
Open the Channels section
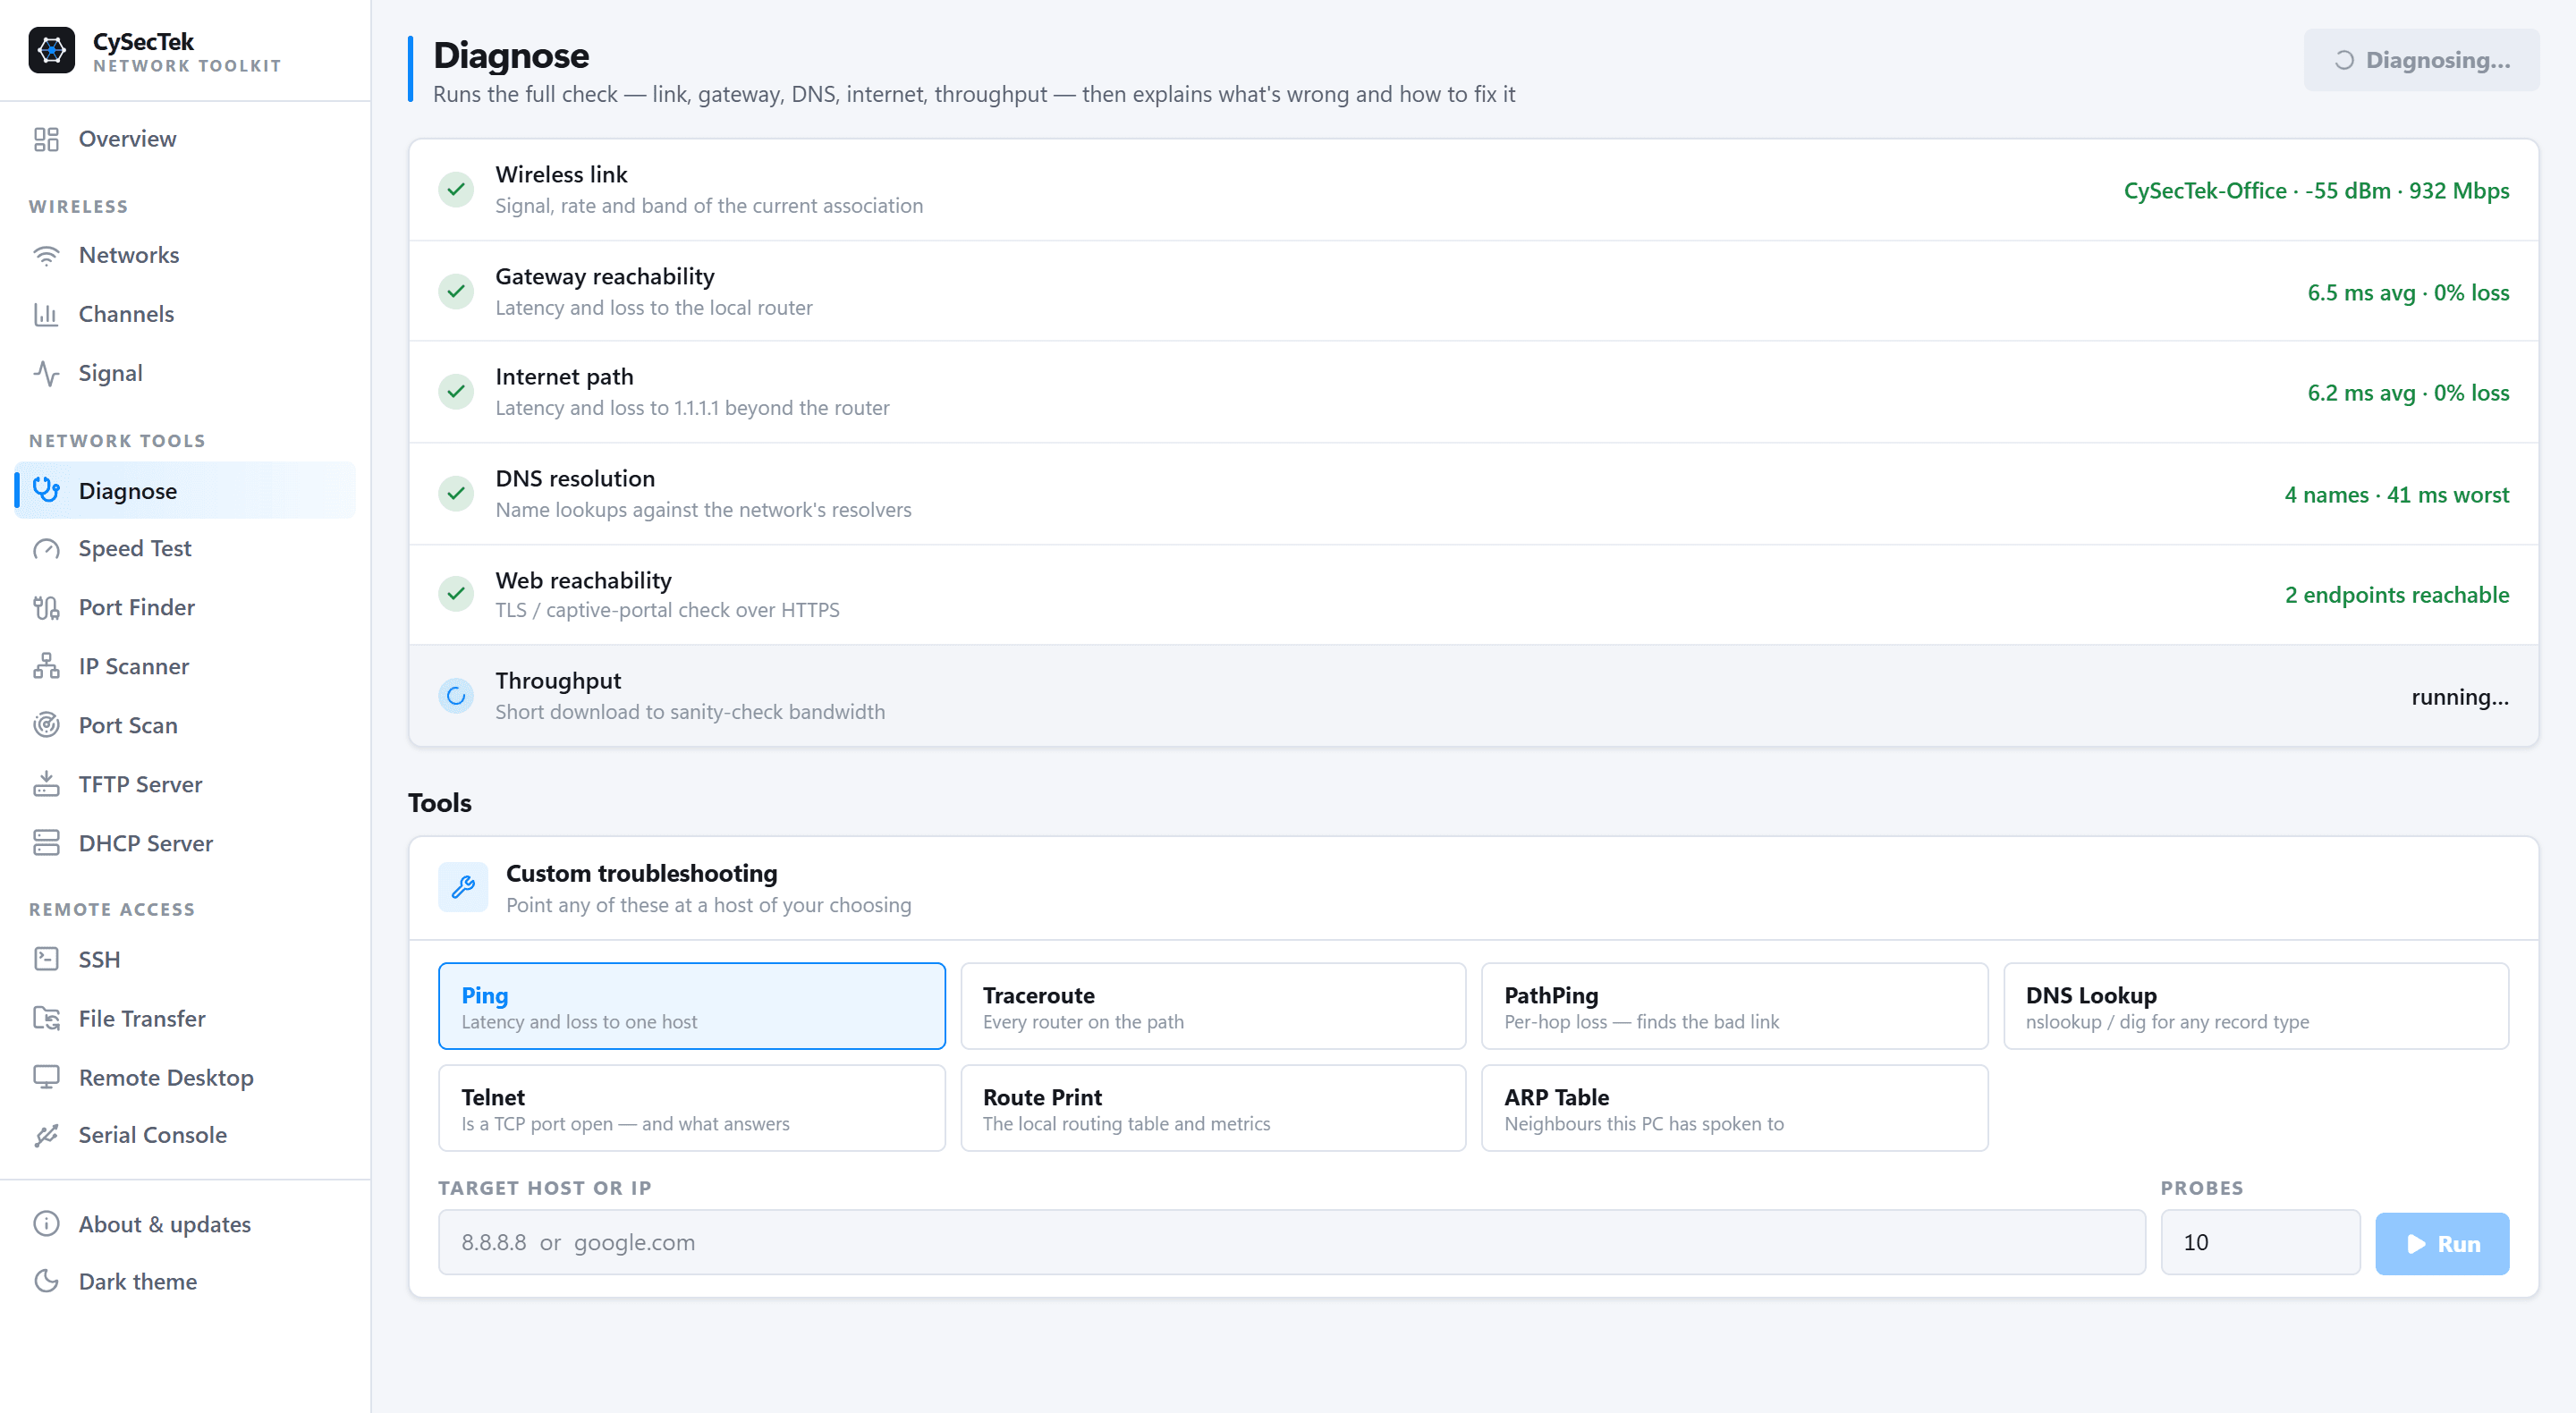185,314
